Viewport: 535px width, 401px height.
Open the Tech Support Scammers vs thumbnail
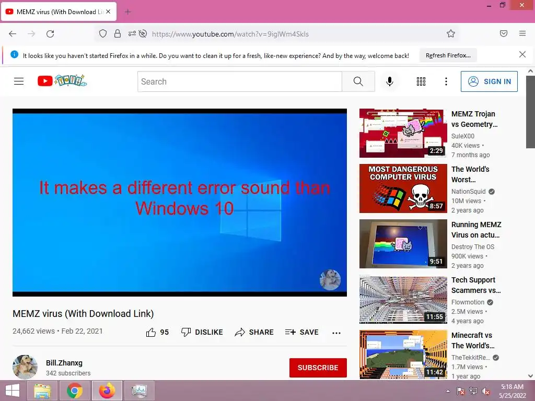click(403, 300)
